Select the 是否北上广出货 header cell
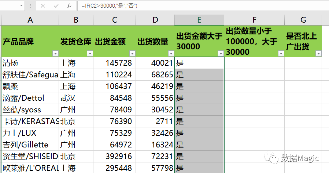 click(303, 41)
